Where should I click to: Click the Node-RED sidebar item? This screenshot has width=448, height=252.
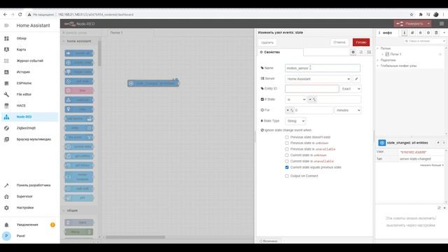pyautogui.click(x=29, y=117)
